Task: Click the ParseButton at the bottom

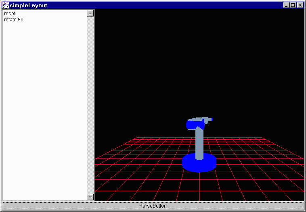Action: point(153,206)
